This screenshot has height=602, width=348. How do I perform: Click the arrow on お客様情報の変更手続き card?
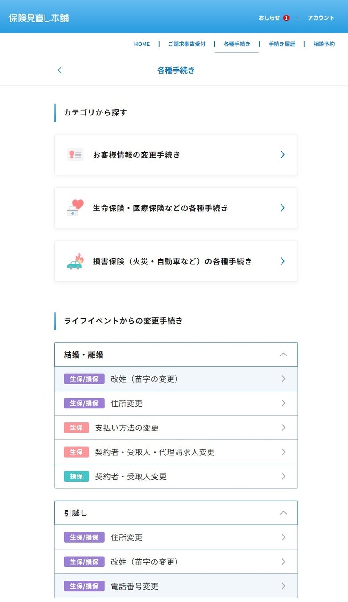282,155
